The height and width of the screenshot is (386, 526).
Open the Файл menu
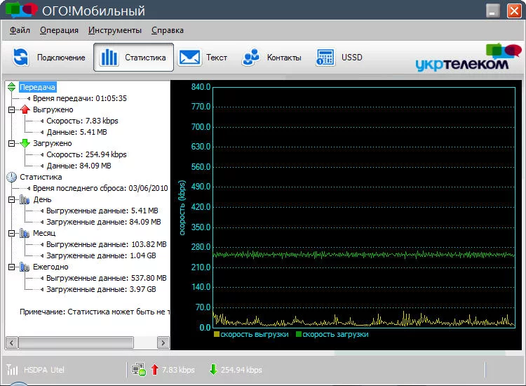20,30
